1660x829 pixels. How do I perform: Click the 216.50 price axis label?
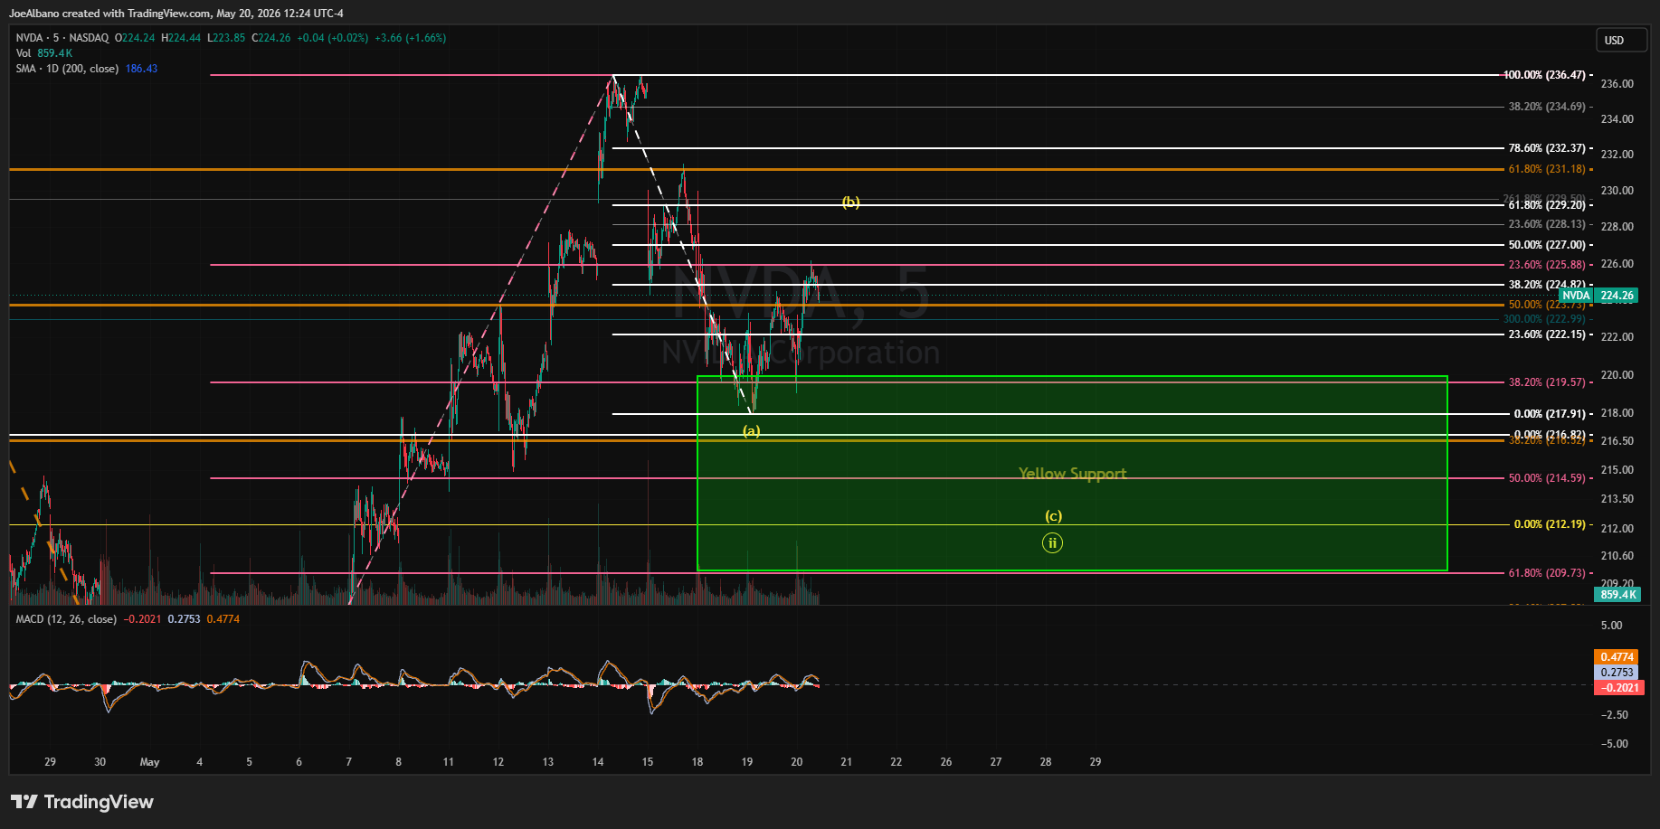pyautogui.click(x=1617, y=441)
